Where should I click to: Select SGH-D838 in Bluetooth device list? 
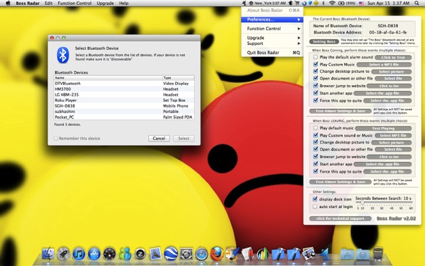(124, 106)
